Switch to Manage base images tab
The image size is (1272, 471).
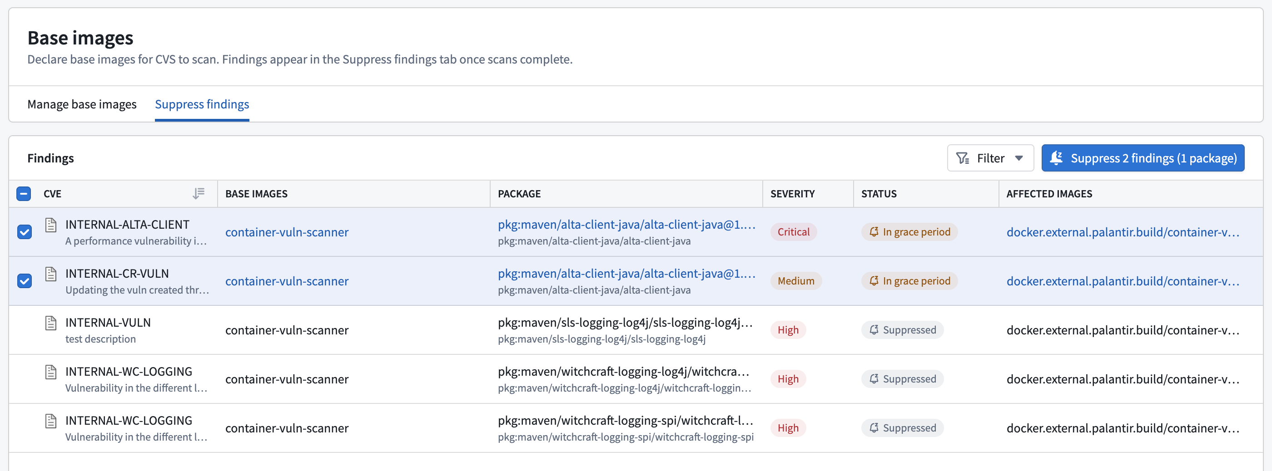click(82, 104)
